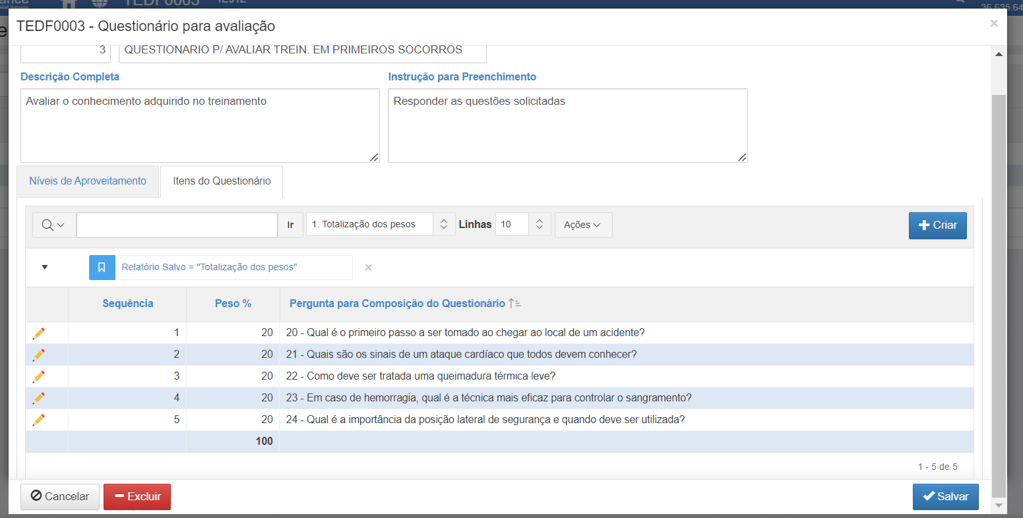Image resolution: width=1023 pixels, height=518 pixels.
Task: Click Pergunta para Composição do Questionário header
Action: [397, 304]
